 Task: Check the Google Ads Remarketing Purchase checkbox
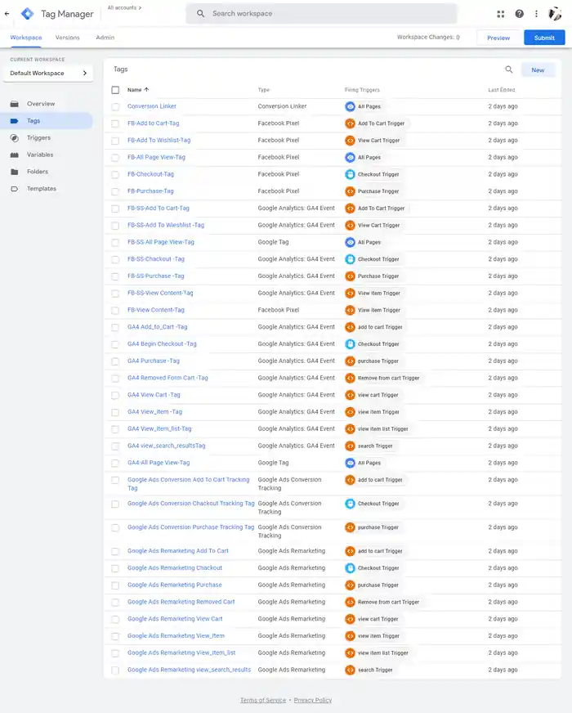click(x=115, y=585)
